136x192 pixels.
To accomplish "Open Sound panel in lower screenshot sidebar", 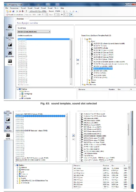I will coord(8,136).
